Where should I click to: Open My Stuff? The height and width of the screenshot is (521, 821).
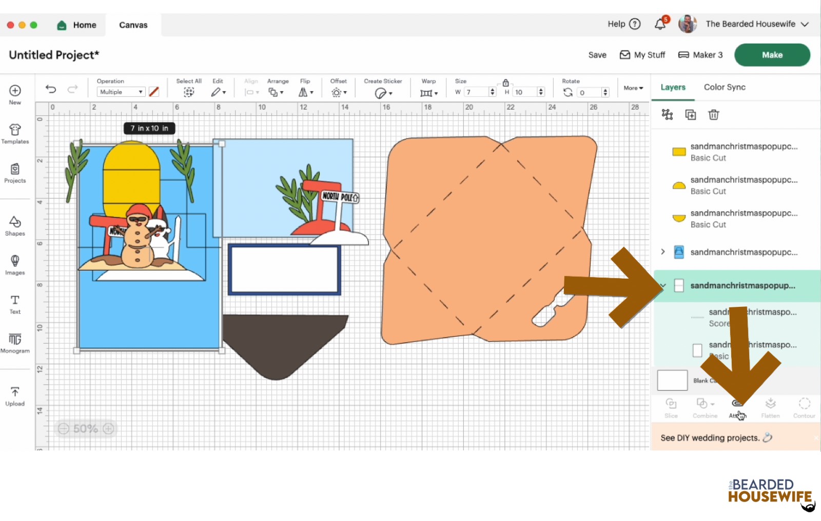(642, 55)
